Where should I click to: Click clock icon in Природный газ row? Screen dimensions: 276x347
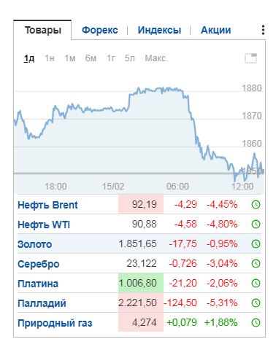256,322
